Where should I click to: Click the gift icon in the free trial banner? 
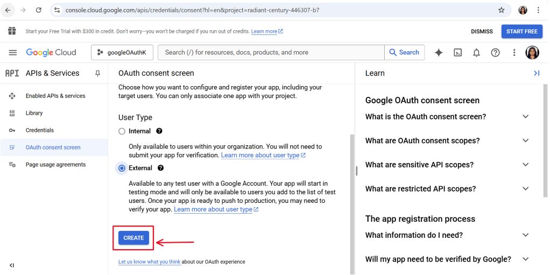12,31
